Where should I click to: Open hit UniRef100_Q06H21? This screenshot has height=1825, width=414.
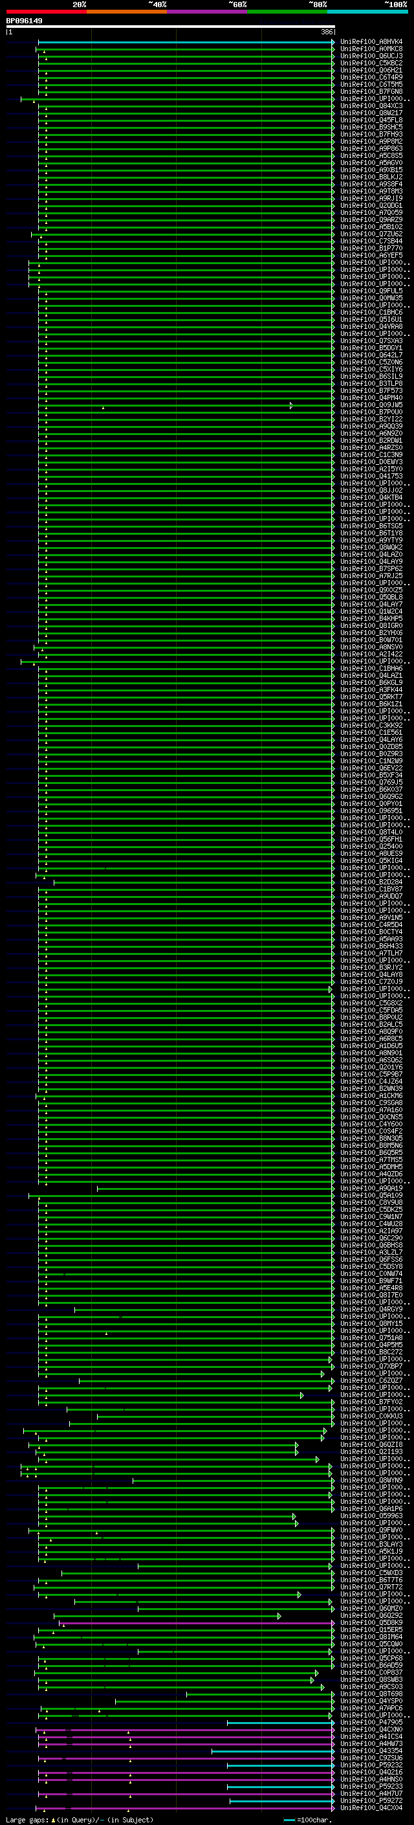click(371, 70)
